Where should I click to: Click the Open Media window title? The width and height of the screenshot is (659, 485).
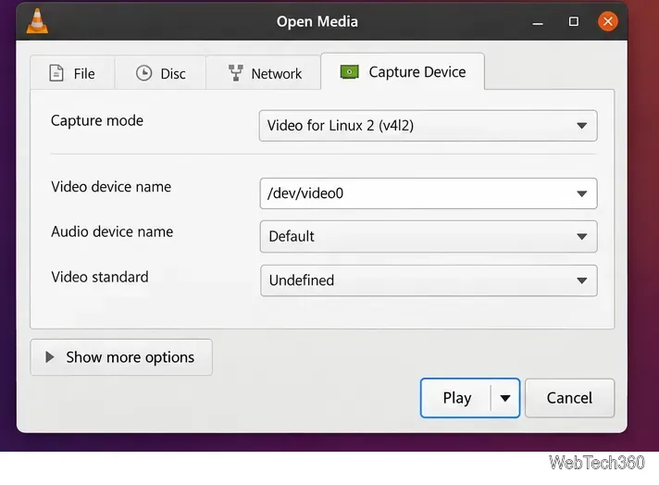pyautogui.click(x=317, y=21)
